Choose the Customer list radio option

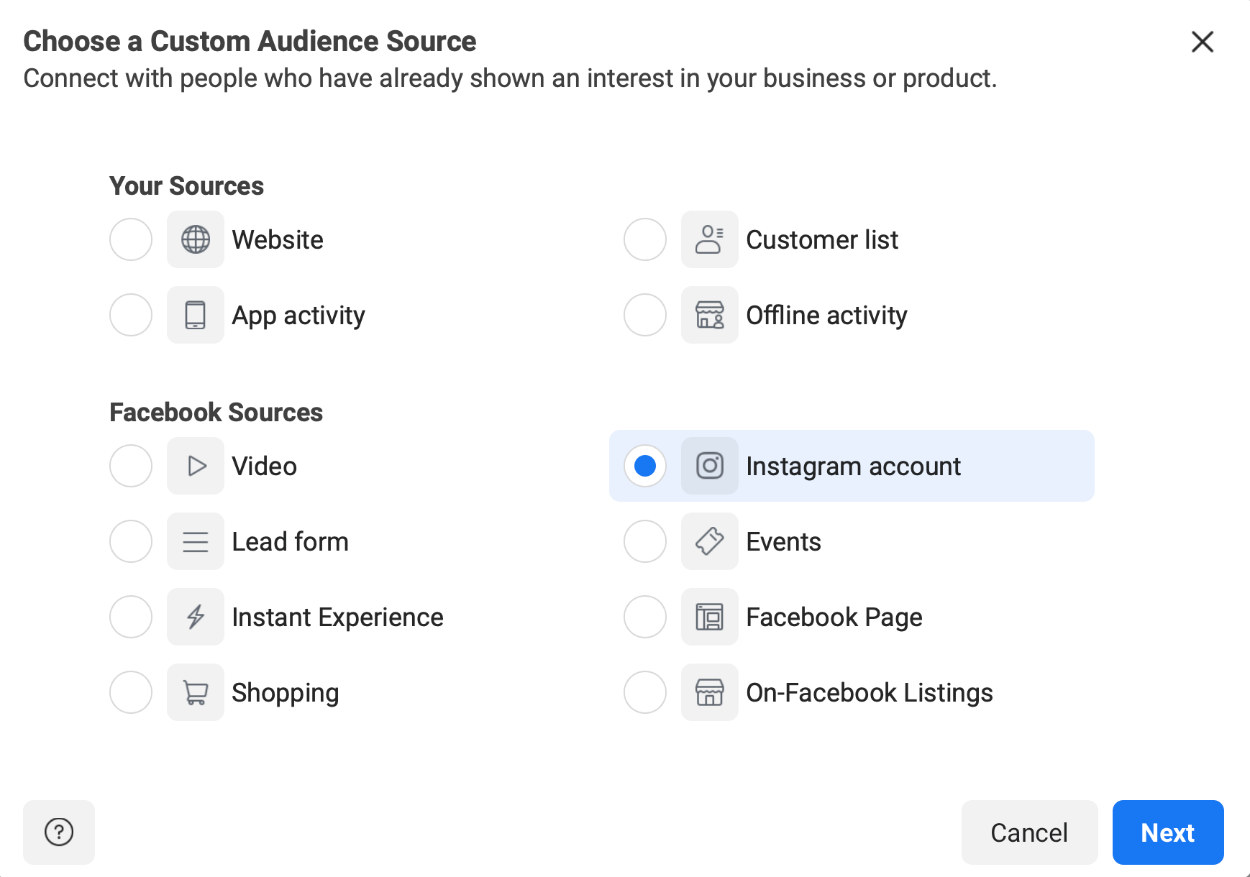[645, 239]
